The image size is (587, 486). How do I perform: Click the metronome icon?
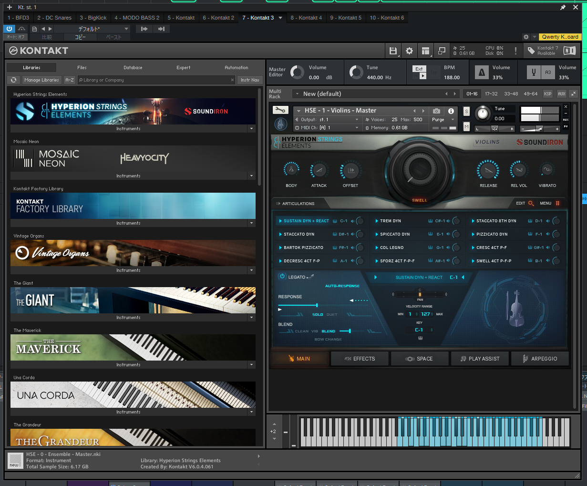[482, 72]
